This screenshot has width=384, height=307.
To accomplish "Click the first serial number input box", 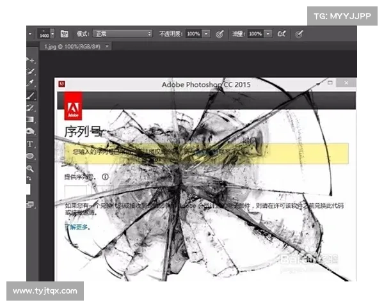I will point(80,193).
